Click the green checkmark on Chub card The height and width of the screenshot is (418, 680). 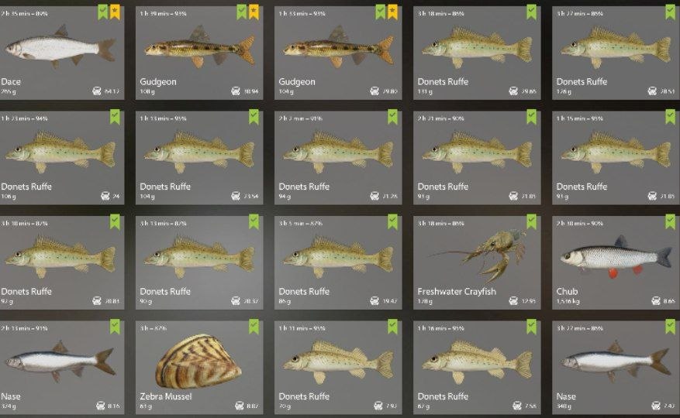(x=670, y=221)
